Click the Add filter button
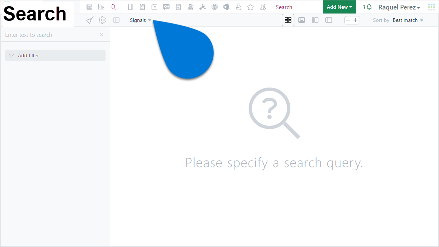The image size is (439, 247). [x=55, y=55]
